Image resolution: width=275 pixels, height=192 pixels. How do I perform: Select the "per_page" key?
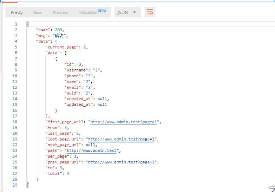[57, 156]
